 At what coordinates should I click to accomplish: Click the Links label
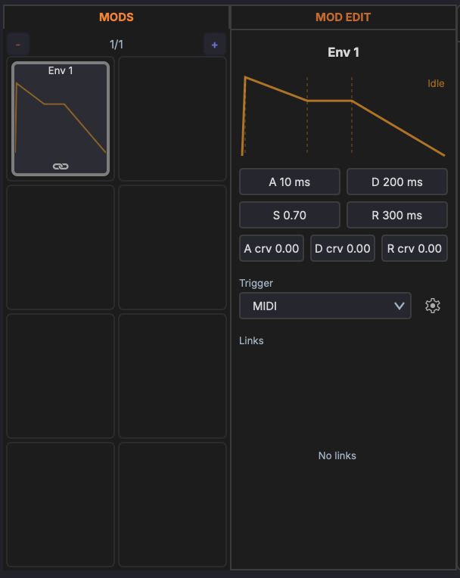[x=251, y=340]
